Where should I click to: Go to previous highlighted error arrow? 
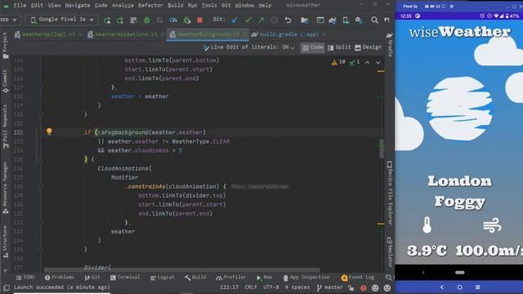(x=367, y=62)
